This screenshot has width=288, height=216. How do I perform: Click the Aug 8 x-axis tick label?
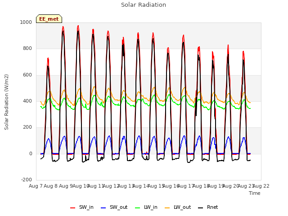tap(51, 186)
